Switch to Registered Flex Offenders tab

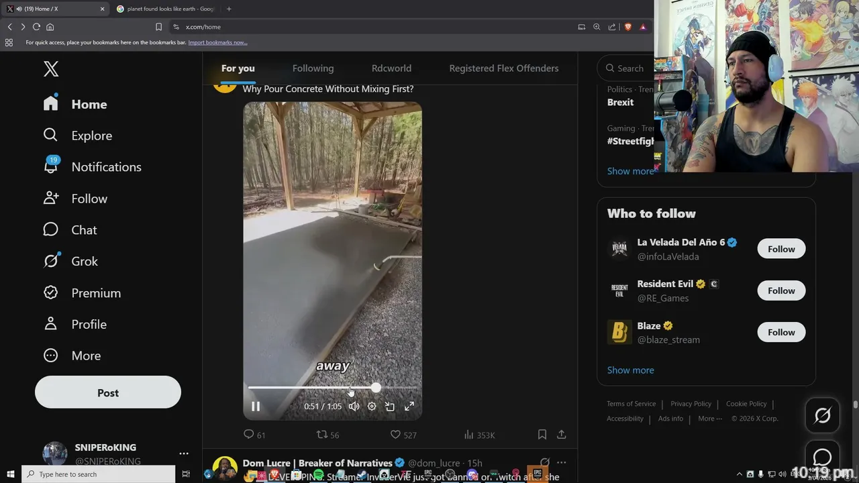point(503,68)
